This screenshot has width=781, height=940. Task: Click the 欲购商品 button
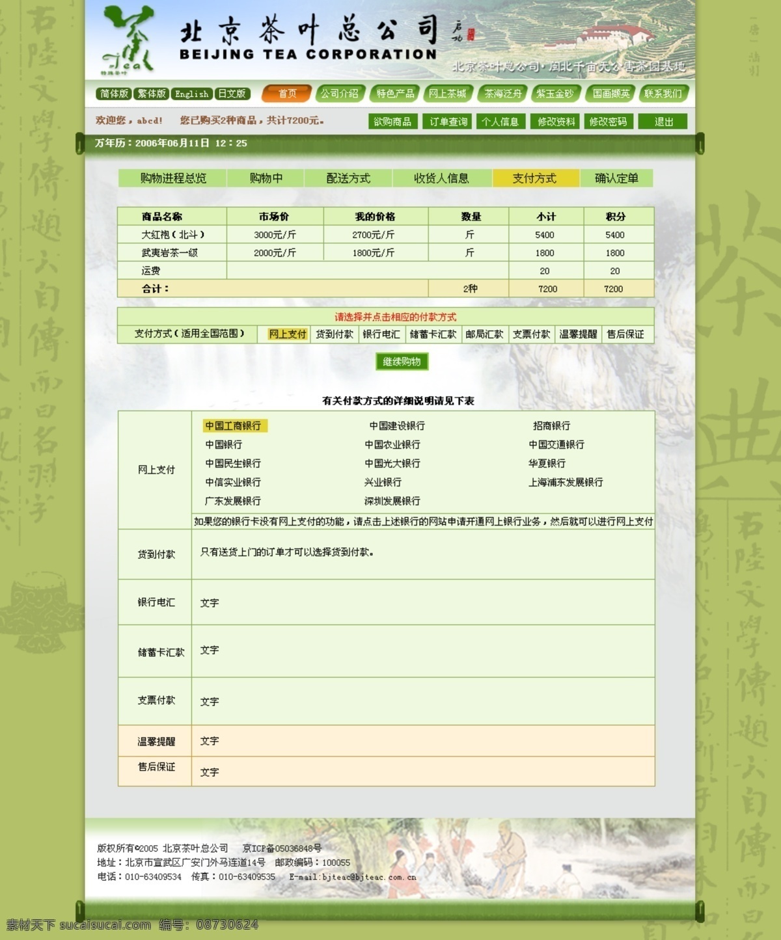392,122
